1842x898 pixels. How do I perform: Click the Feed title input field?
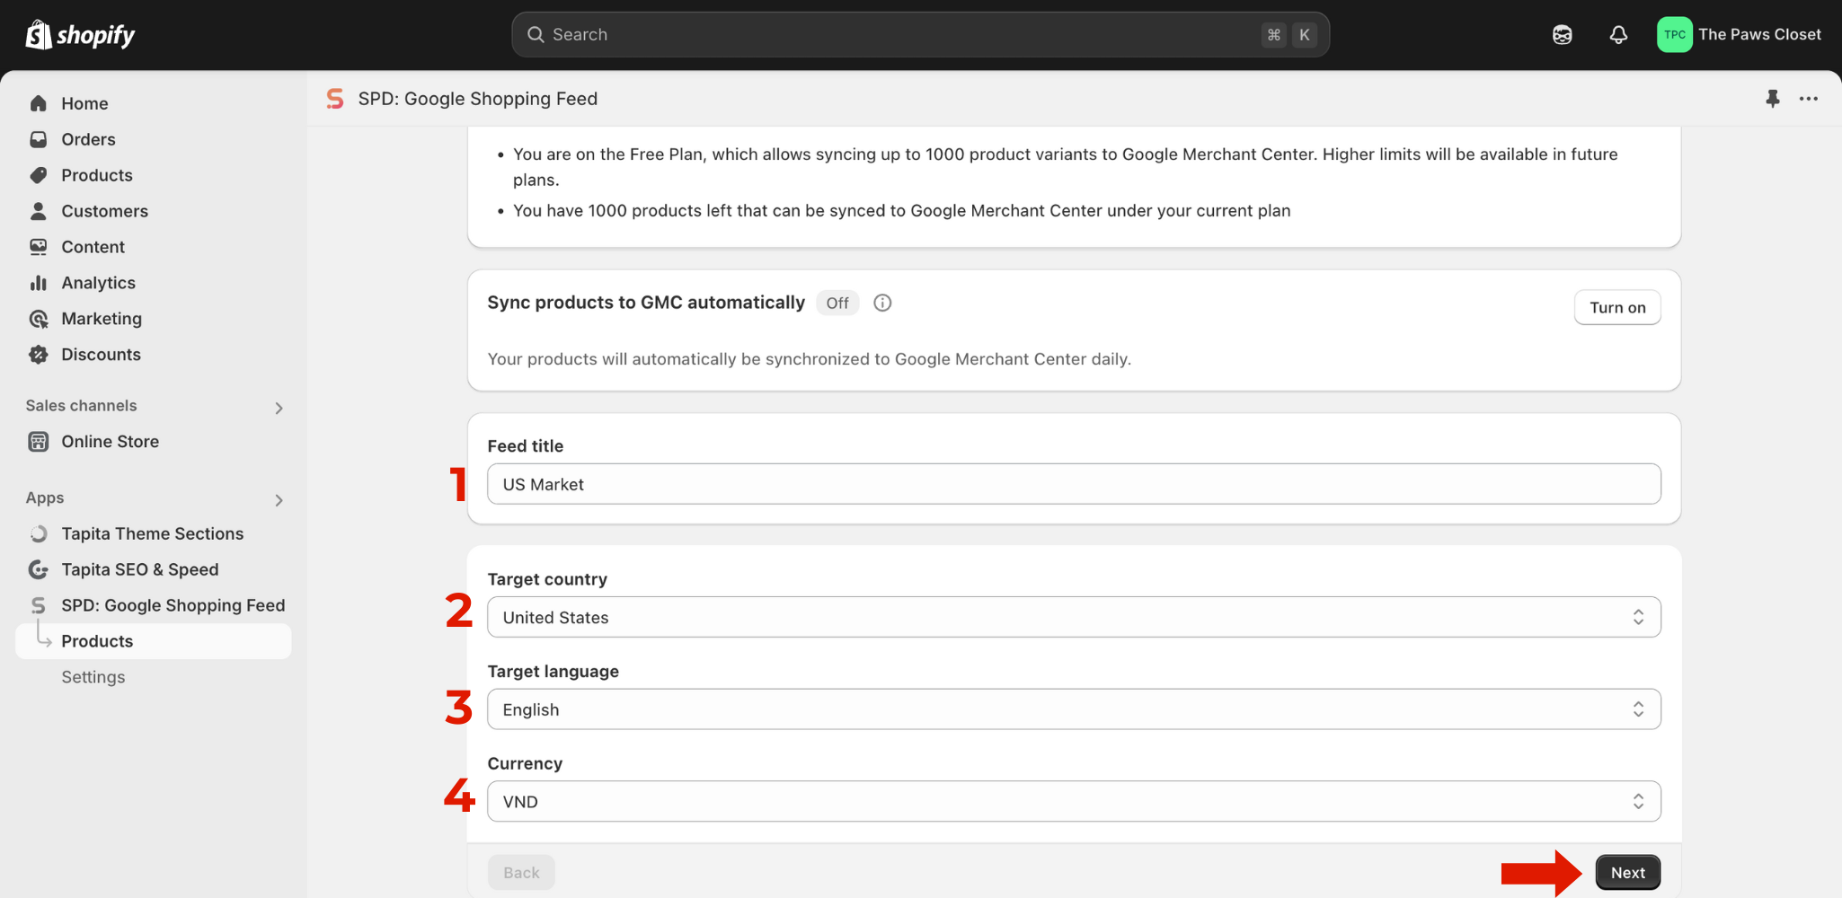coord(1074,484)
